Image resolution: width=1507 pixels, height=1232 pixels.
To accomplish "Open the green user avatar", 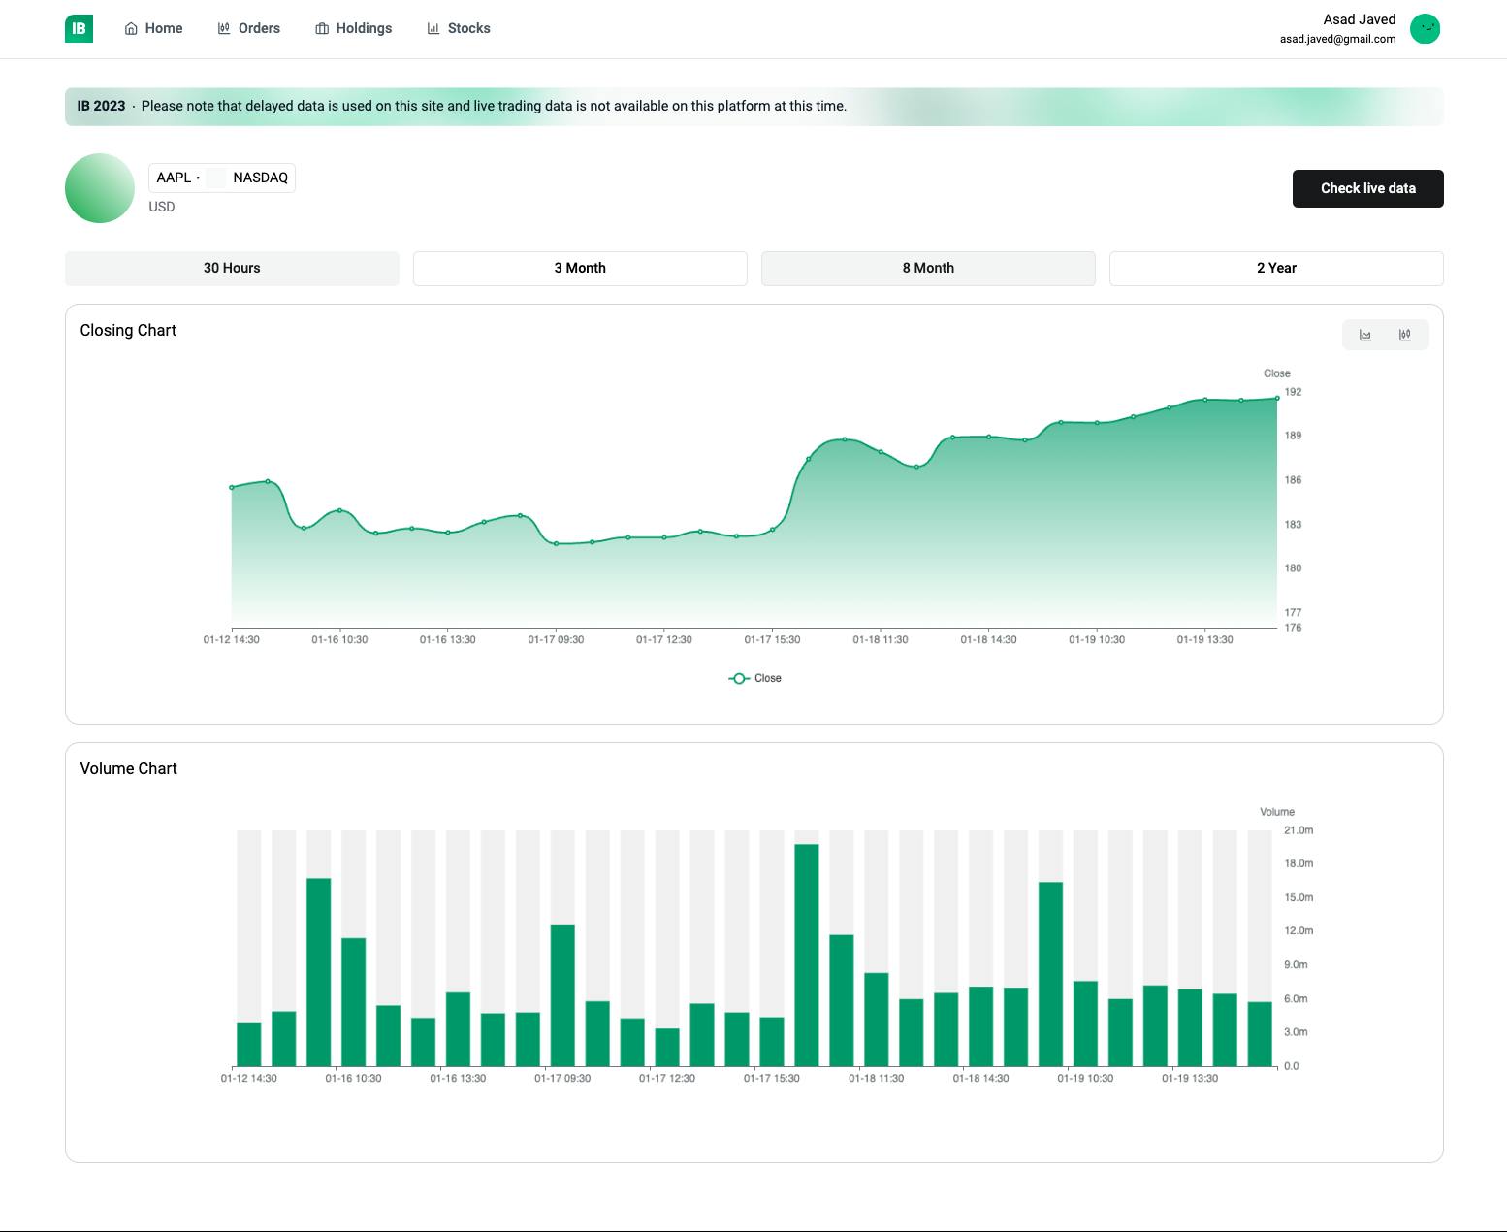I will click(x=1425, y=29).
